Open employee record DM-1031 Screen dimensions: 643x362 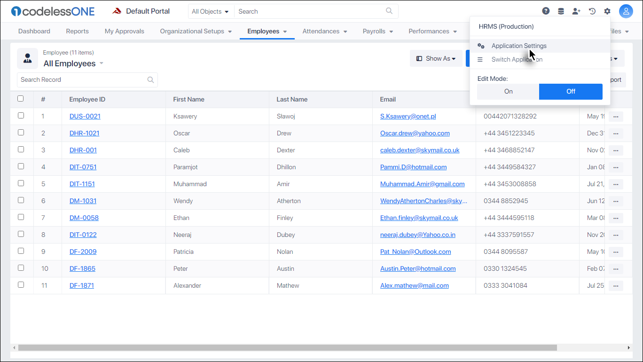(83, 201)
